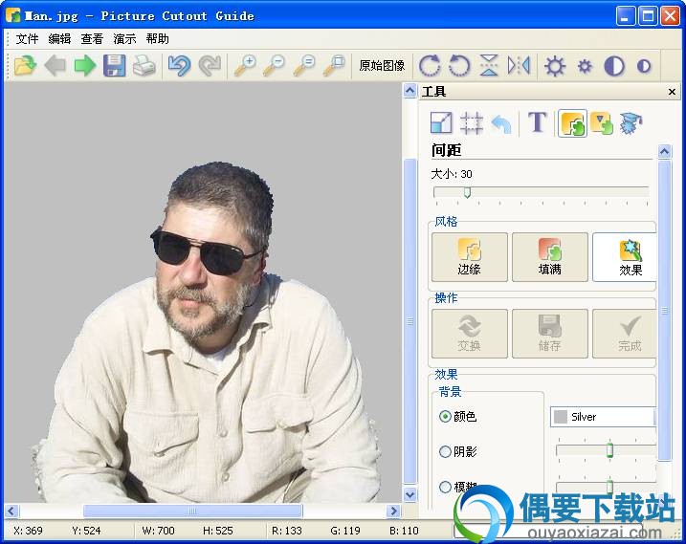Switch to 边缘 style mode
The image size is (686, 544).
click(470, 257)
